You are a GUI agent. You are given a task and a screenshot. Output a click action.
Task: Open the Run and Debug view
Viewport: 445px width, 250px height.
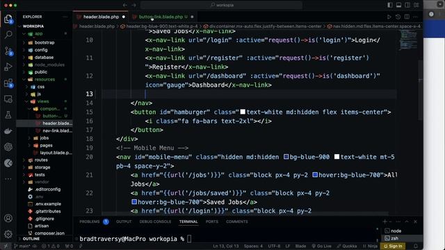[x=8, y=67]
